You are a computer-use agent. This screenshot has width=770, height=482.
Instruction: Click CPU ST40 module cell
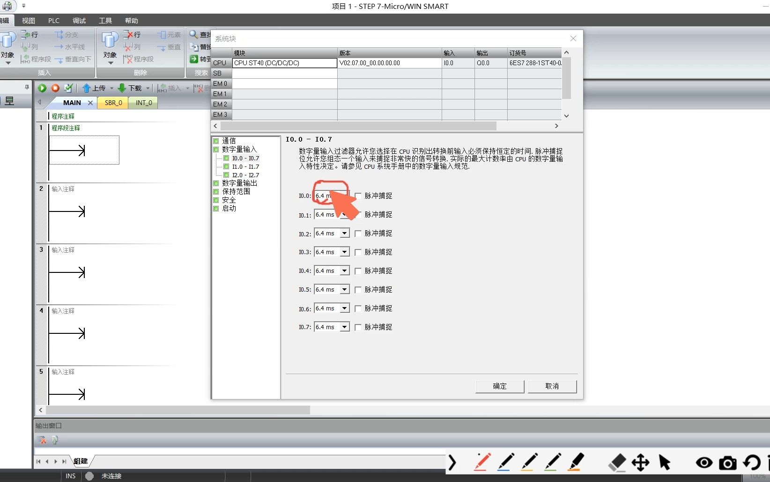(x=285, y=63)
